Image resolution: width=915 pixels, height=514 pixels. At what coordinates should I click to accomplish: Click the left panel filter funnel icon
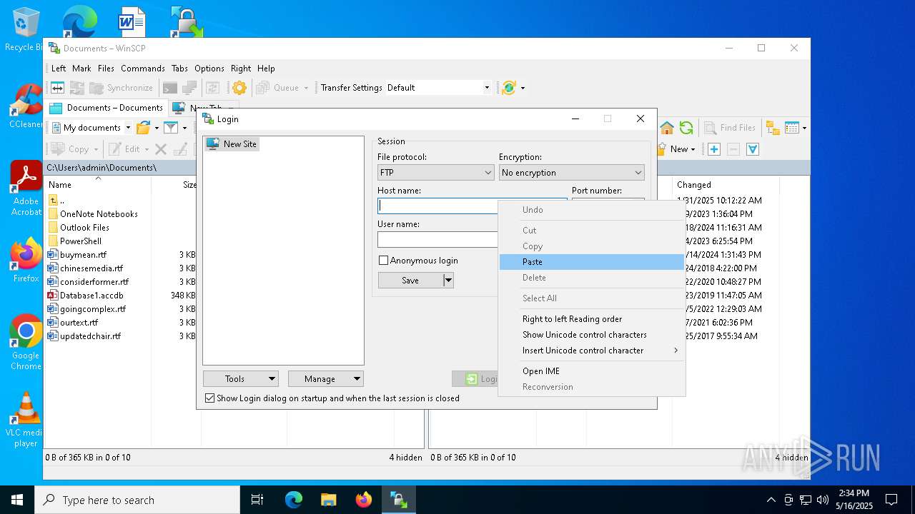pyautogui.click(x=170, y=128)
